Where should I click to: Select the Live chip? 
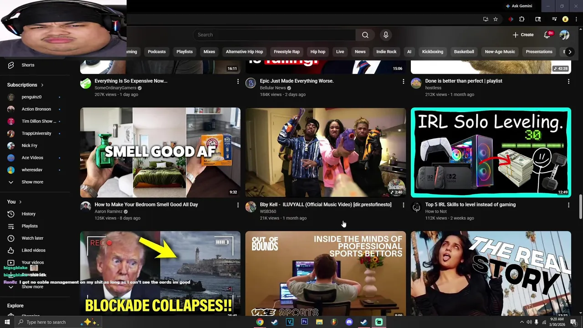340,51
